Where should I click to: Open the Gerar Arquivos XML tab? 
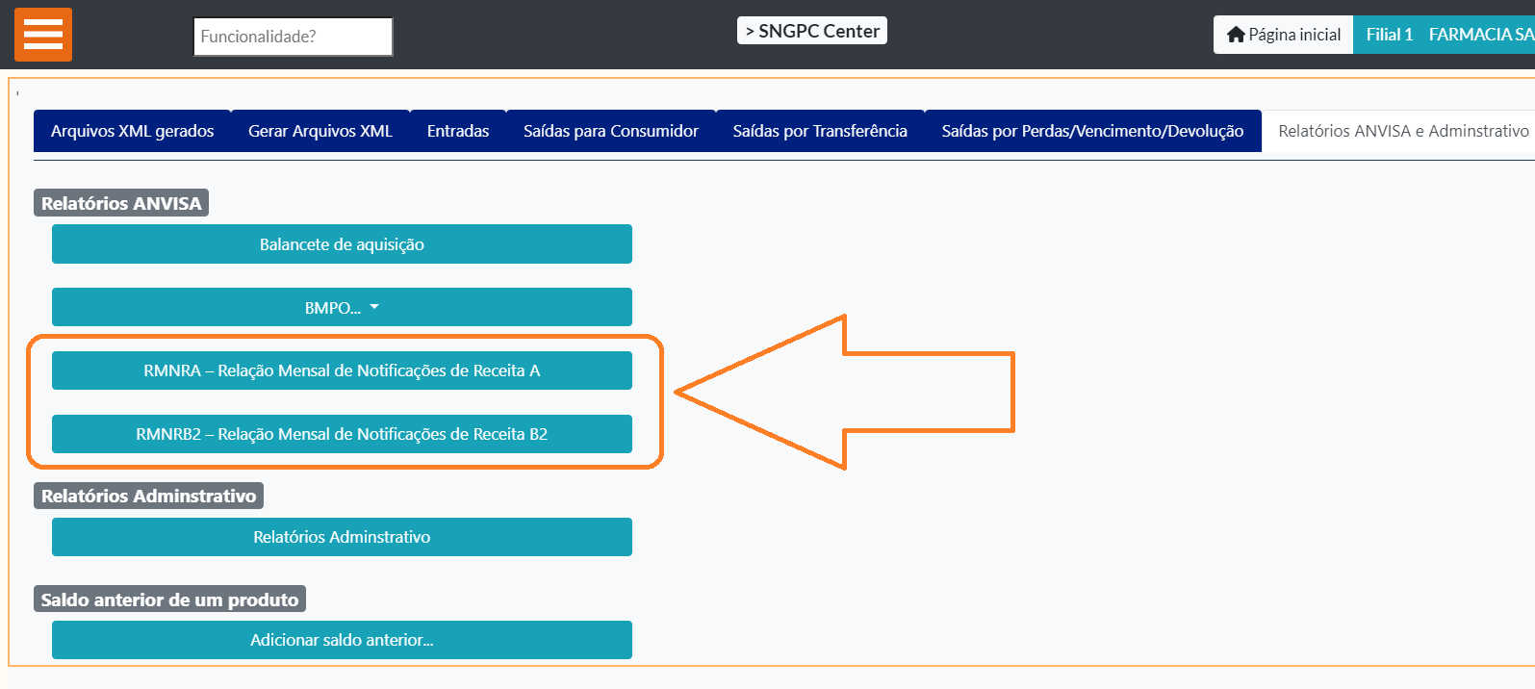click(320, 131)
